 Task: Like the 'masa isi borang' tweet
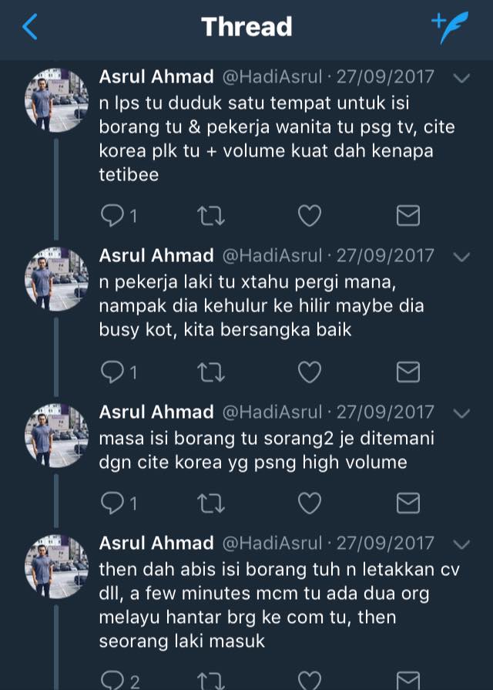click(x=310, y=503)
